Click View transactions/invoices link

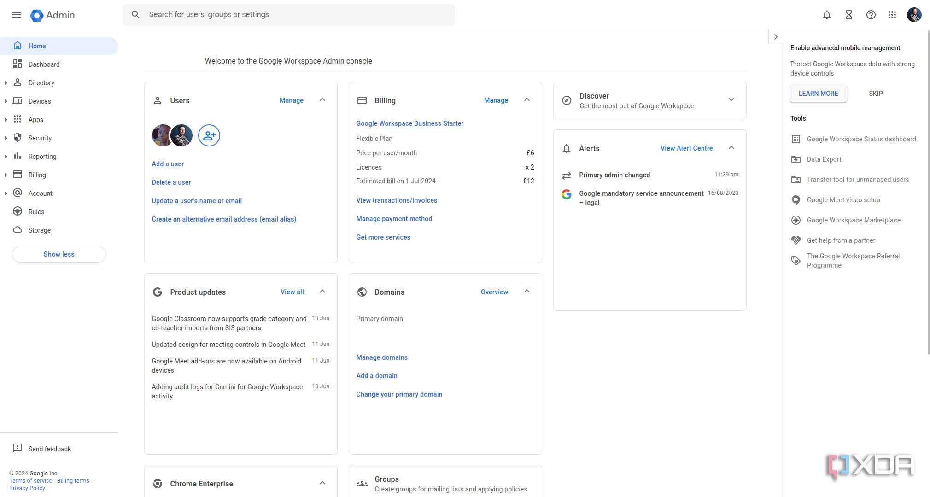coord(397,200)
